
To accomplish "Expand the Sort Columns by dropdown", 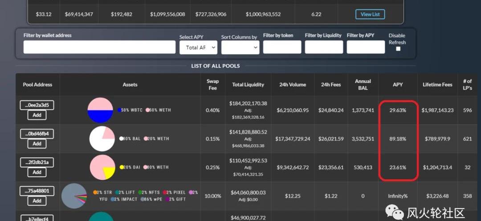I will [x=240, y=47].
